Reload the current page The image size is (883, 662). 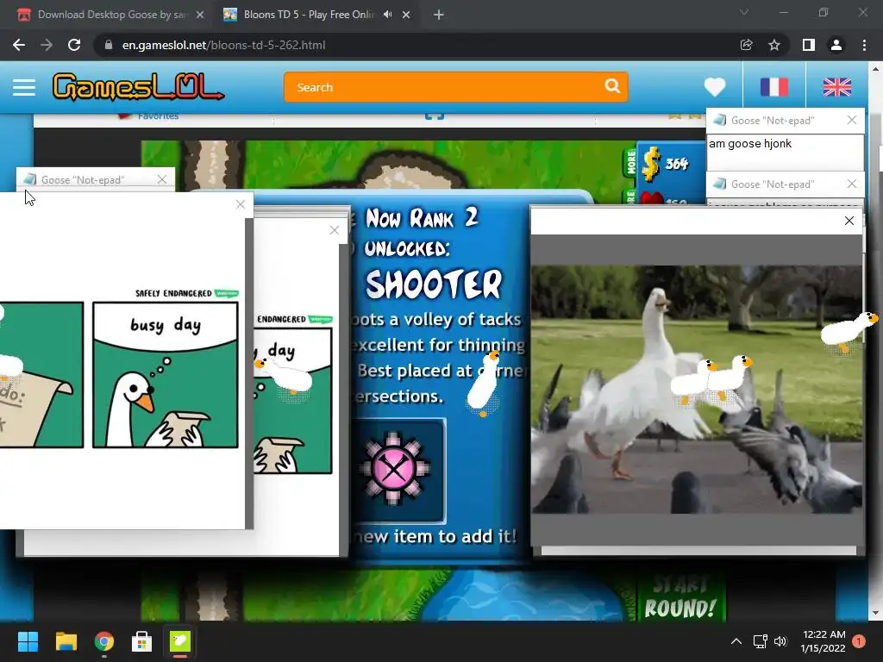pos(74,45)
